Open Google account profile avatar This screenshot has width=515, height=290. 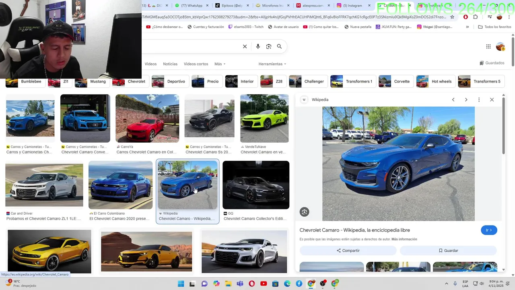[500, 46]
